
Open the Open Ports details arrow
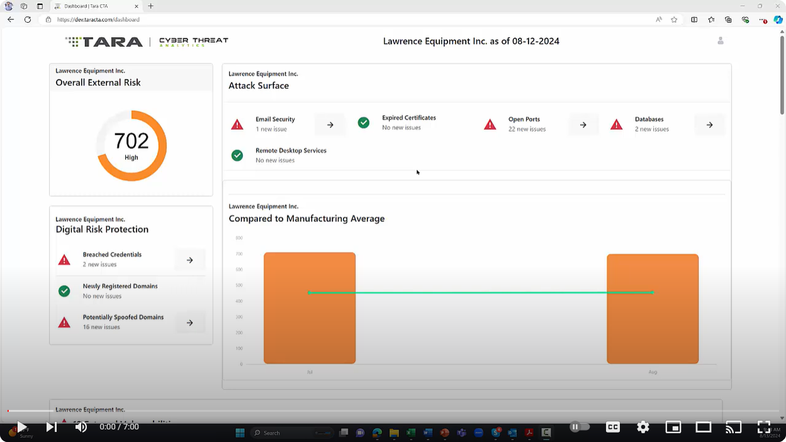(x=583, y=124)
